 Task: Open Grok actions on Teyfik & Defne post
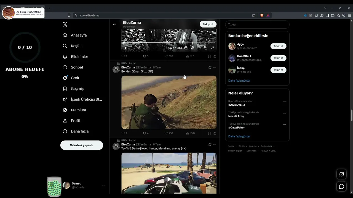pos(210,144)
